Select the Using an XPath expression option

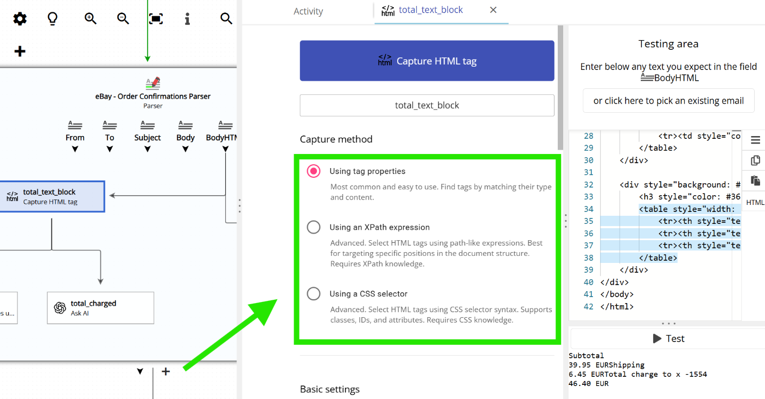314,227
